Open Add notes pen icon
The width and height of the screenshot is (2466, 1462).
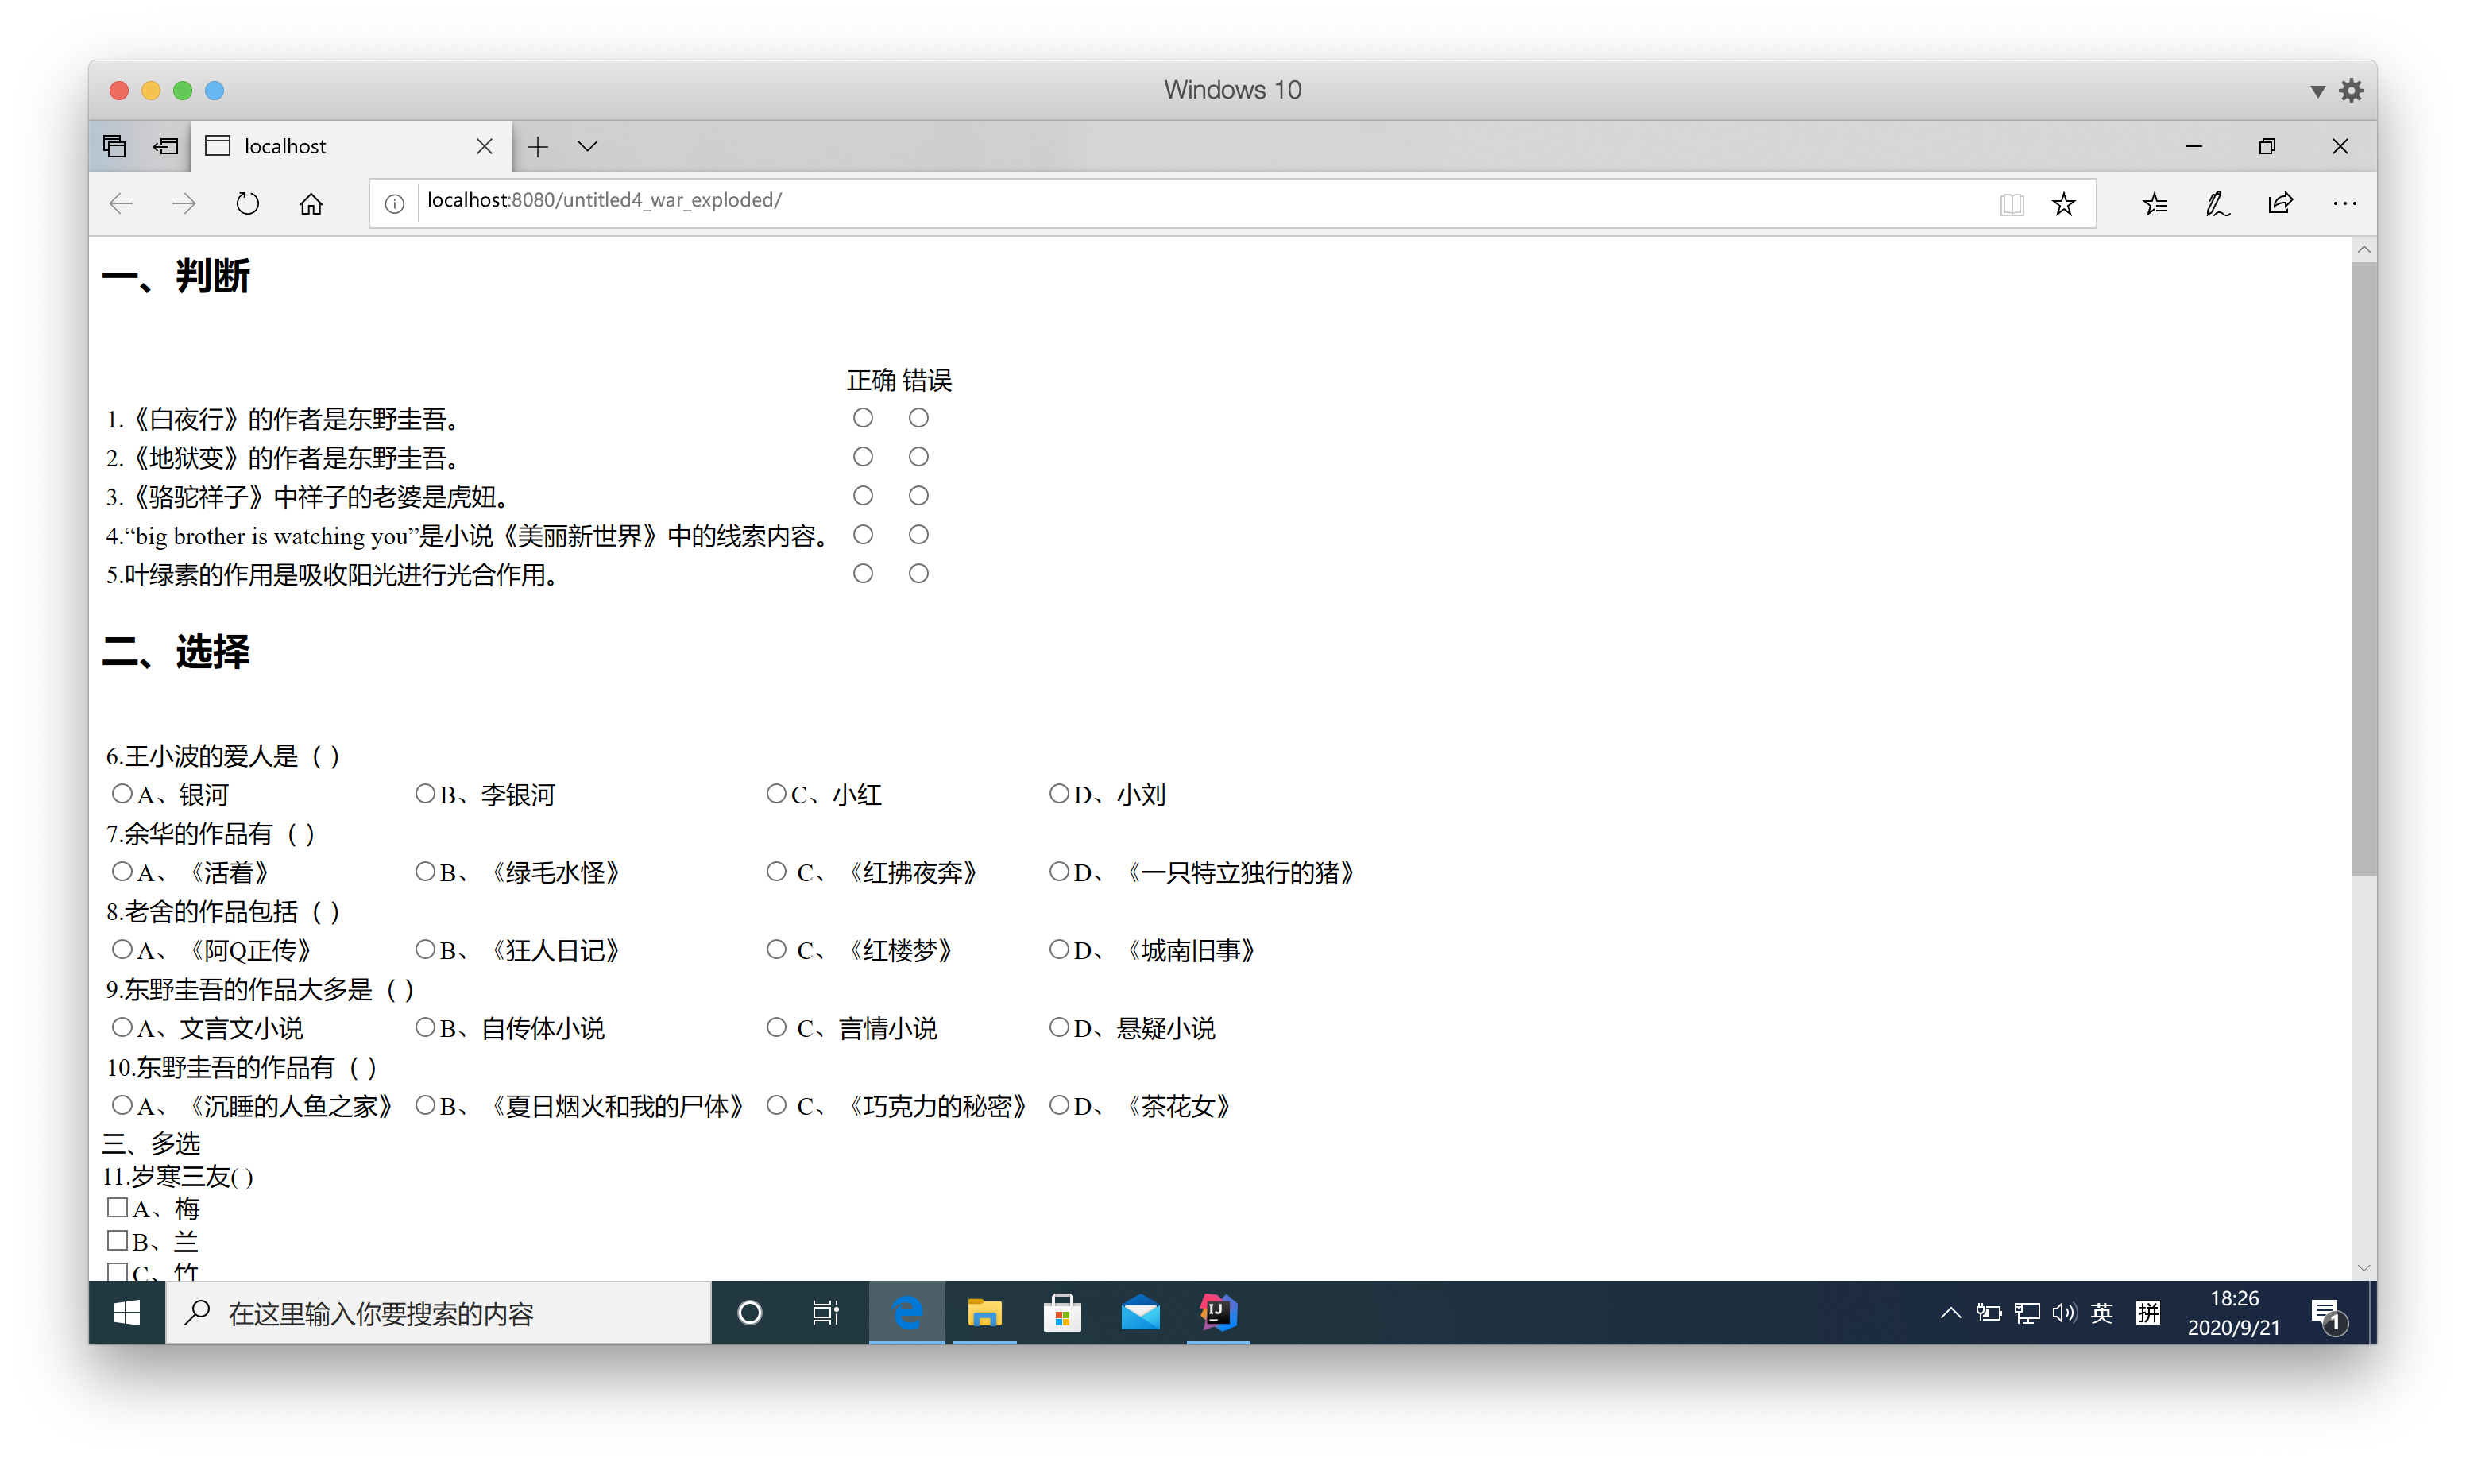[x=2218, y=204]
